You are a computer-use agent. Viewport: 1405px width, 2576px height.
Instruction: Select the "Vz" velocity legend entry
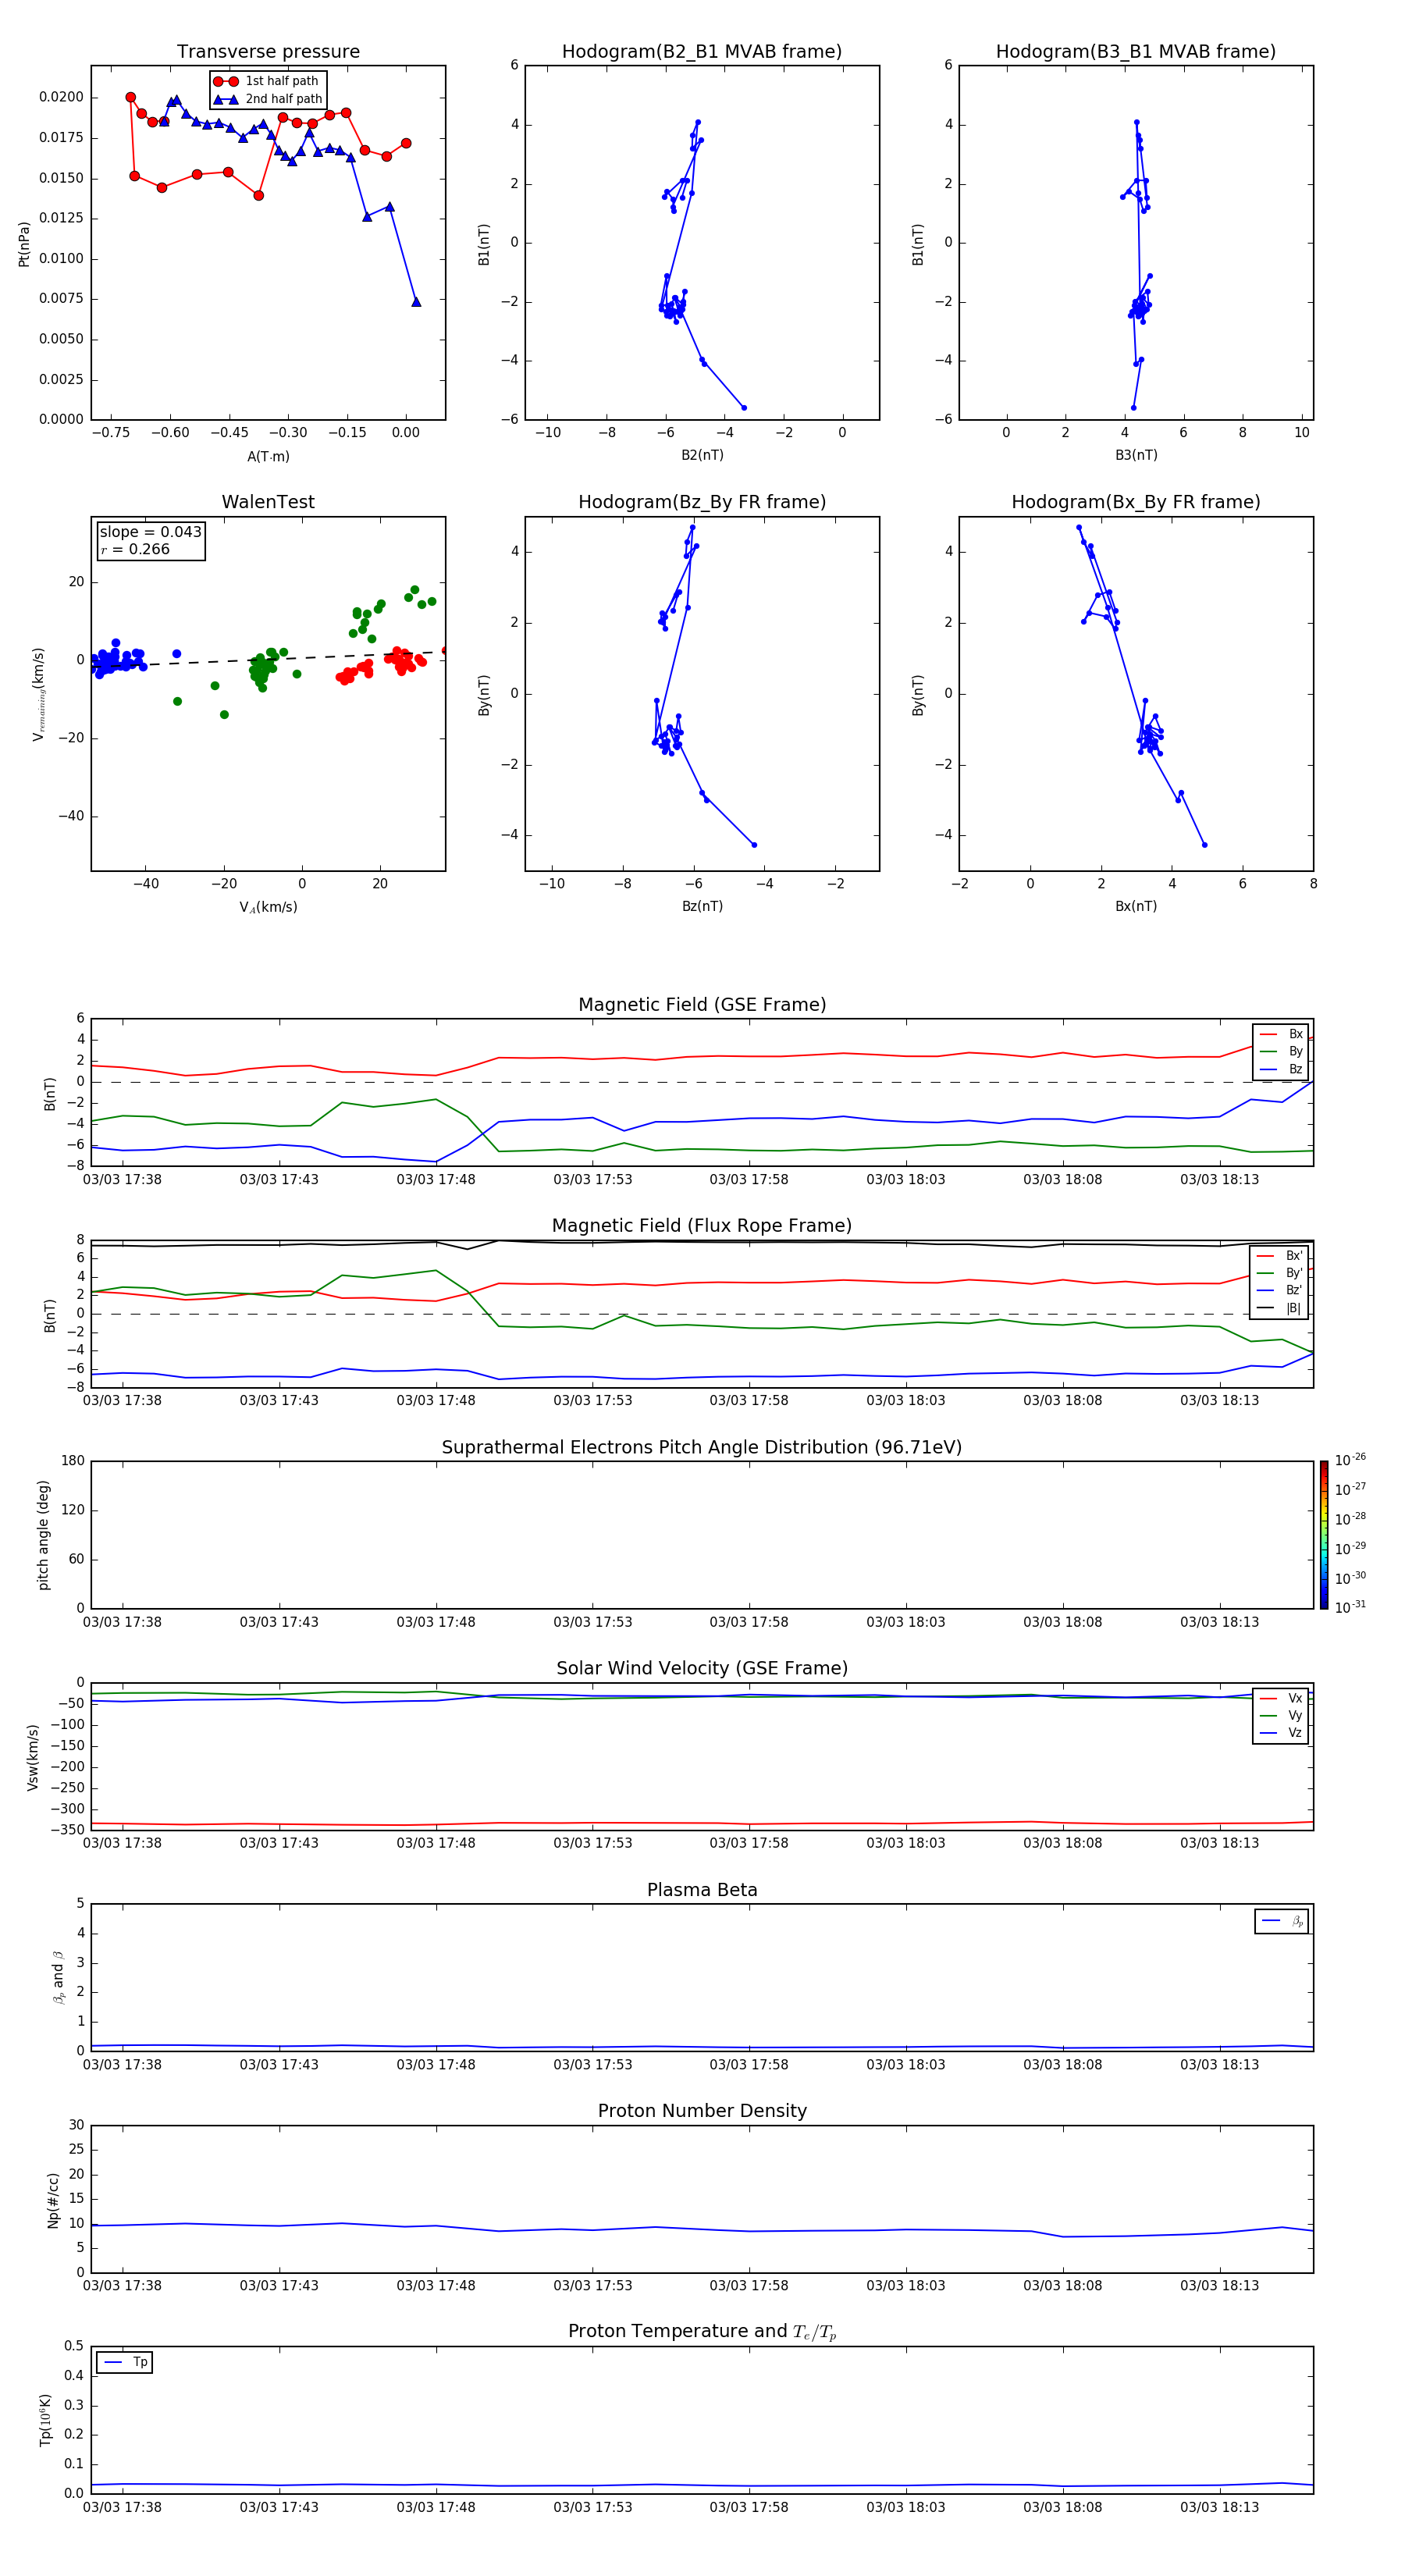[x=1282, y=1733]
